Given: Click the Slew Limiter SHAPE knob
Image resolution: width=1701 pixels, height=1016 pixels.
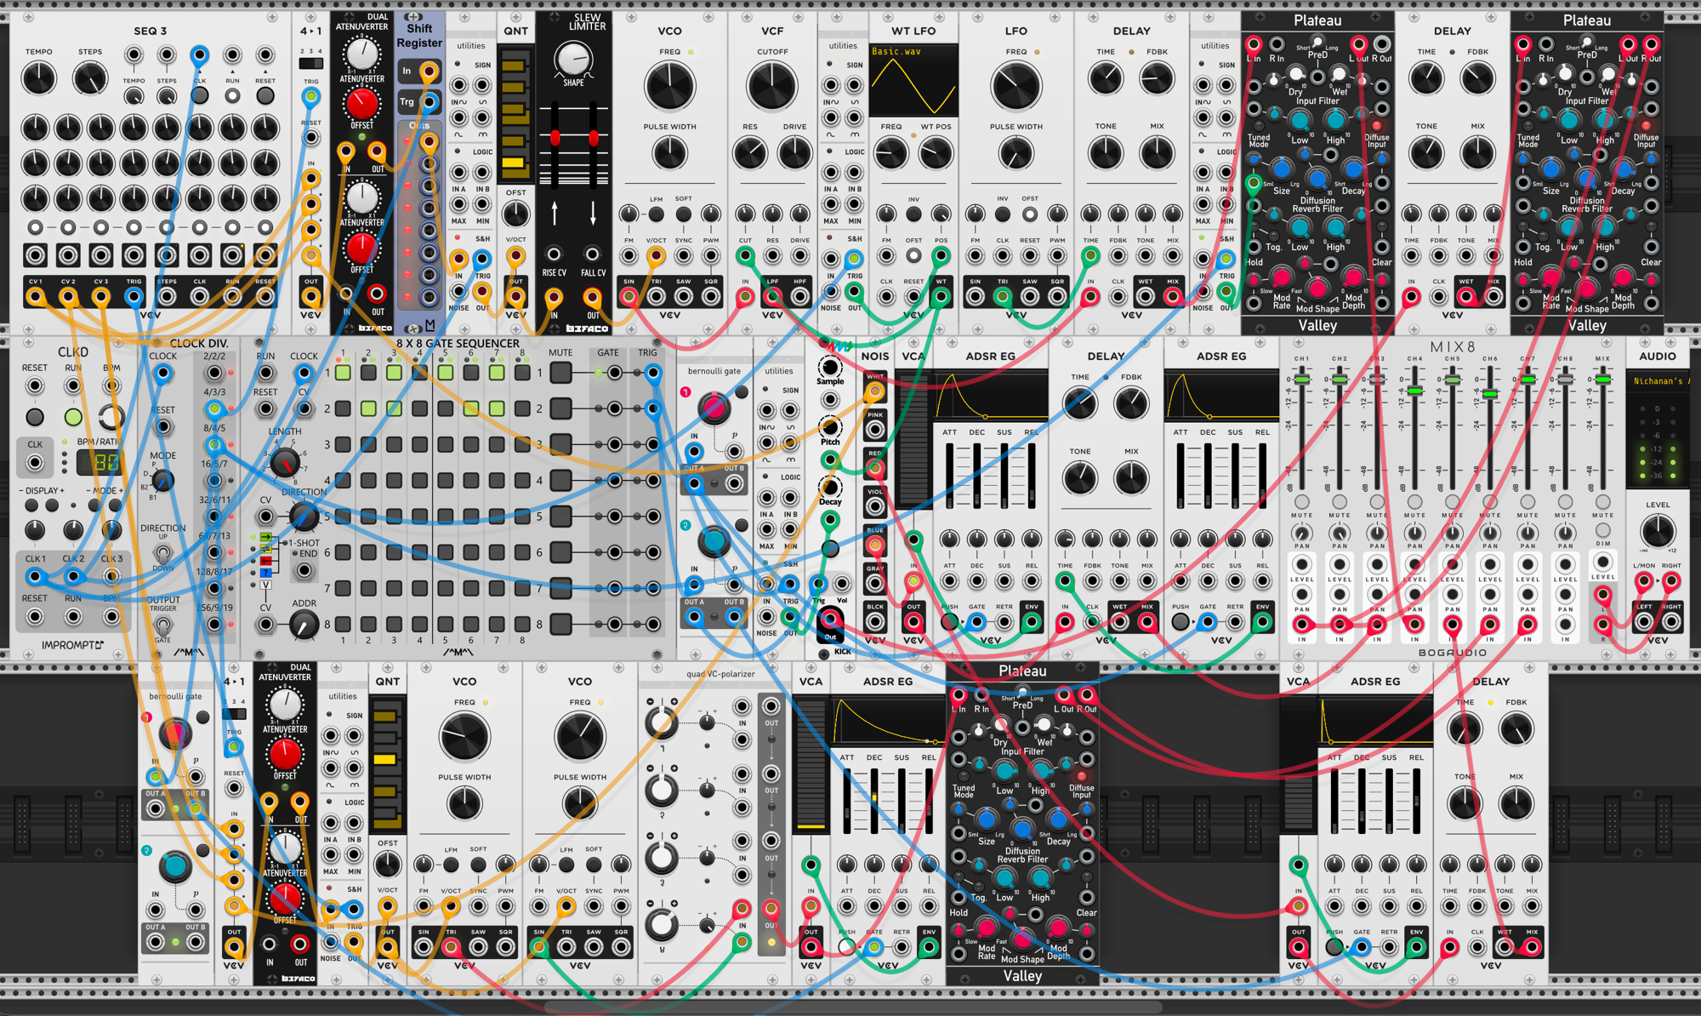Looking at the screenshot, I should [x=573, y=59].
